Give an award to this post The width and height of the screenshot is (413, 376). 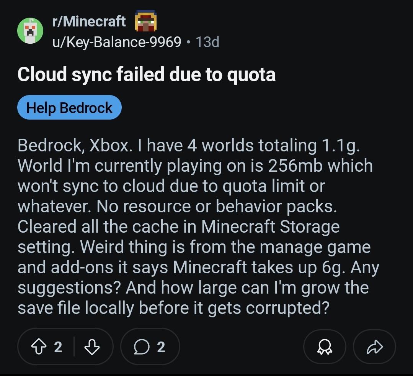tap(324, 347)
